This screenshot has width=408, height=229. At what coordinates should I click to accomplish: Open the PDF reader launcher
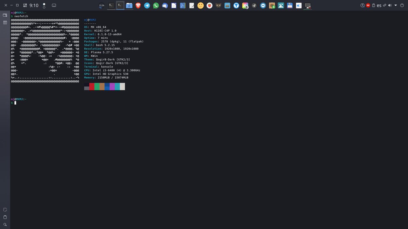pos(183,5)
